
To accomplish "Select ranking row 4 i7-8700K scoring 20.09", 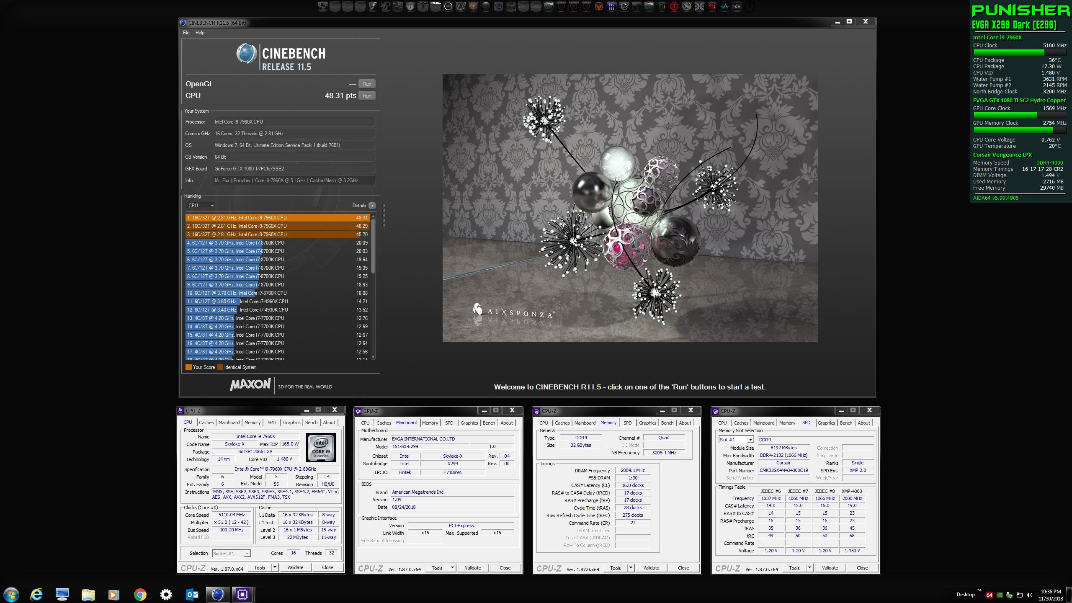I will [x=277, y=243].
